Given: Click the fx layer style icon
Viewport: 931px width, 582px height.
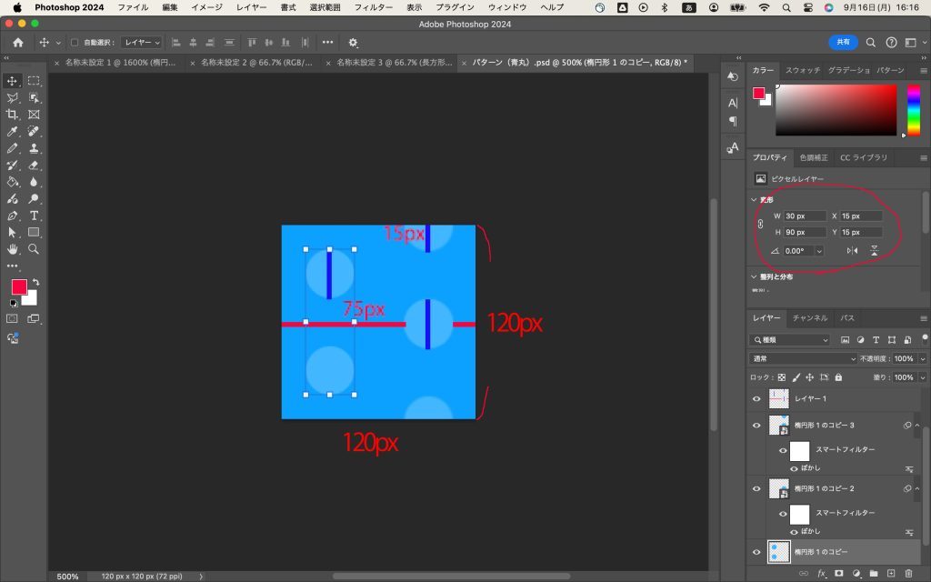Looking at the screenshot, I should pyautogui.click(x=822, y=574).
